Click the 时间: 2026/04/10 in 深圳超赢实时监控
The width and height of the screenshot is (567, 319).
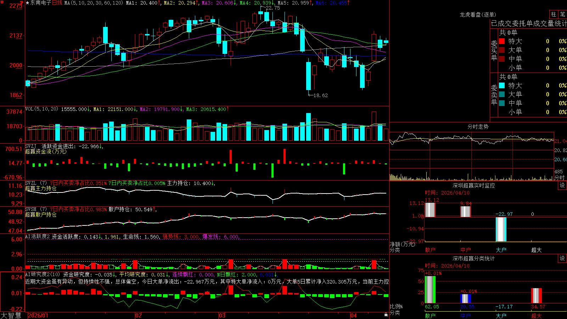[447, 193]
